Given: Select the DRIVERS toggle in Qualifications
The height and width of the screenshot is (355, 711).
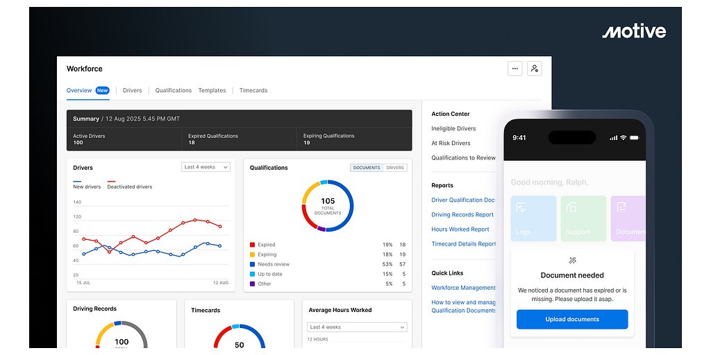Looking at the screenshot, I should click(x=395, y=168).
